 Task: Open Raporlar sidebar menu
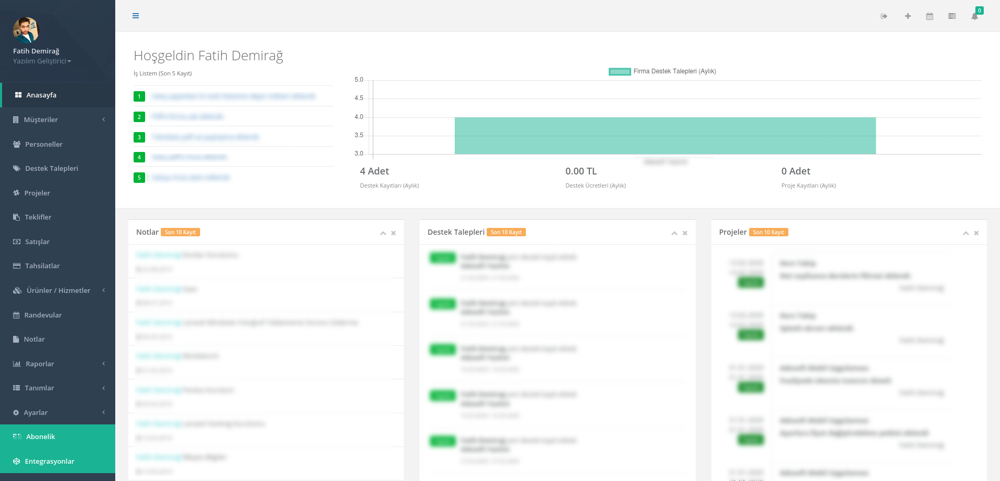point(58,364)
